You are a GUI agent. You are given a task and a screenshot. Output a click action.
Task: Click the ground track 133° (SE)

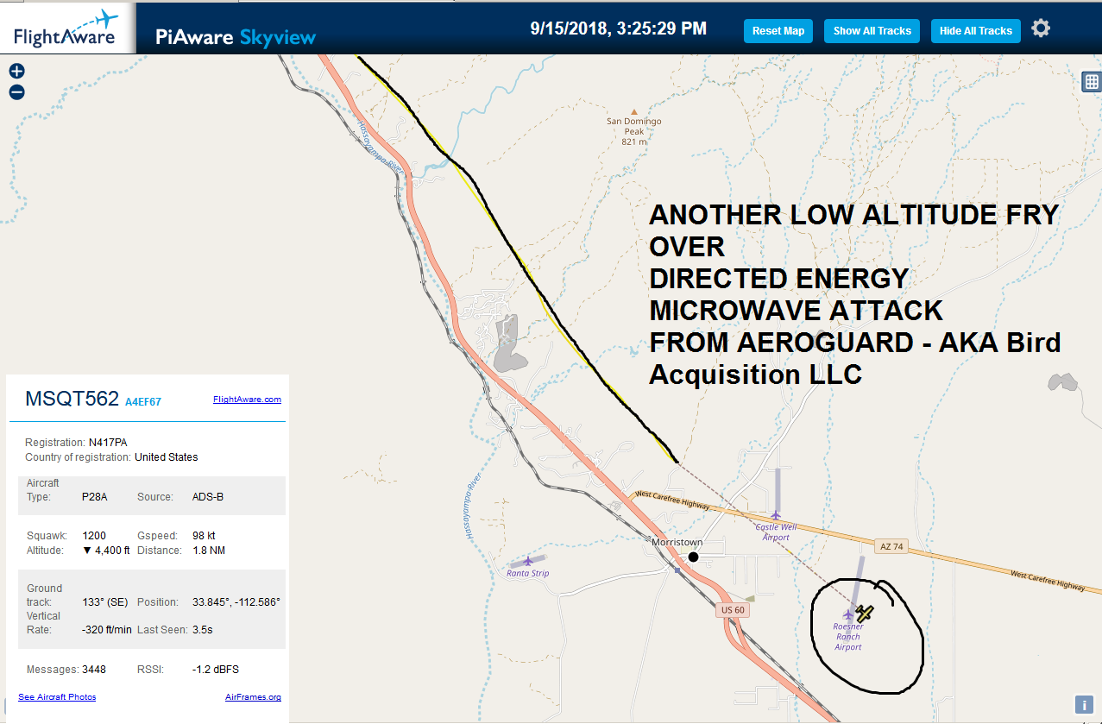[104, 602]
